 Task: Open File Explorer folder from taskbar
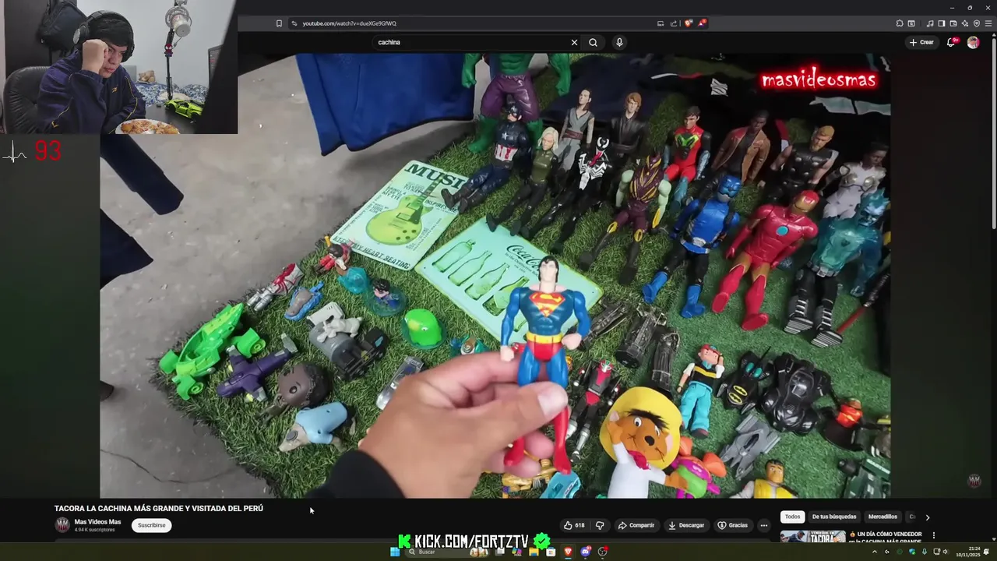(x=534, y=552)
